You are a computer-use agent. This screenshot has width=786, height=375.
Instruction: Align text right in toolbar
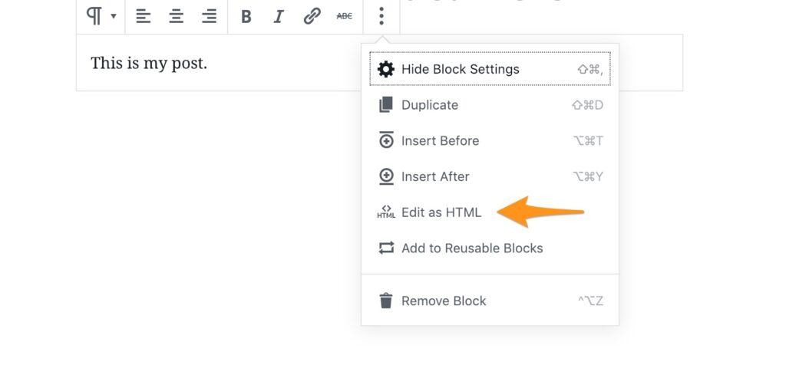coord(209,17)
